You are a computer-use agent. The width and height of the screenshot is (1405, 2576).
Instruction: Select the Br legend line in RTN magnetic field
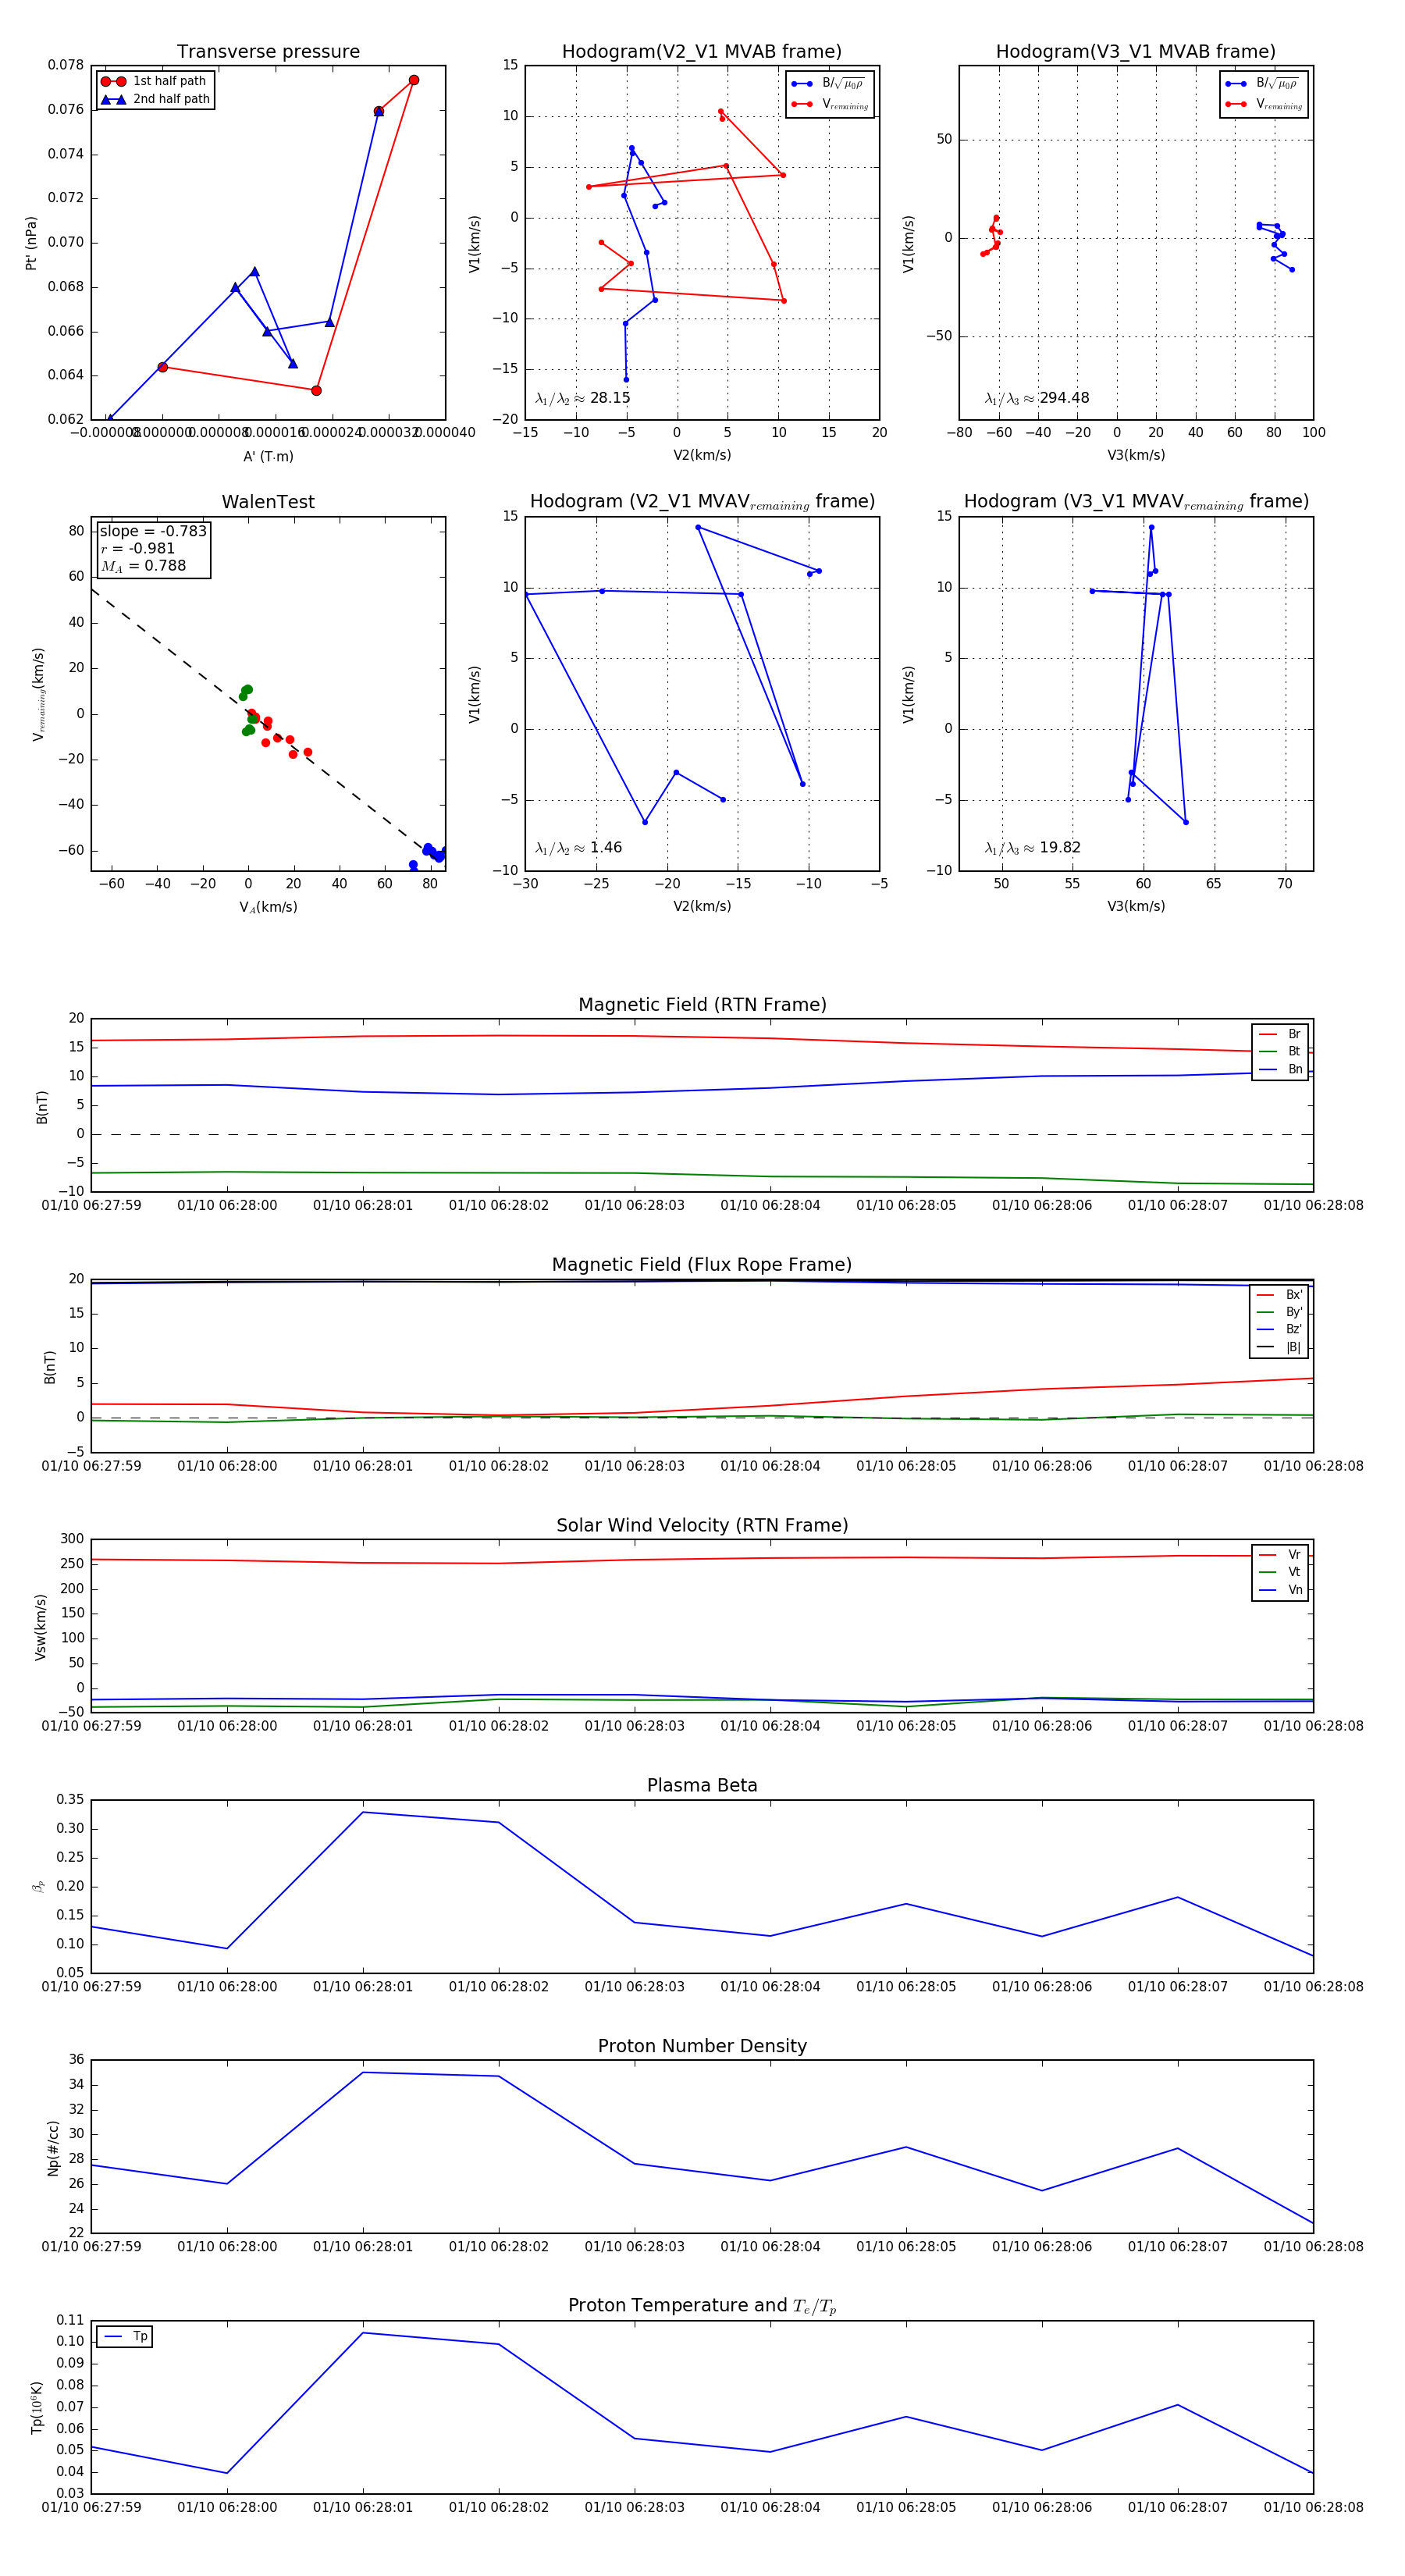point(1280,1034)
